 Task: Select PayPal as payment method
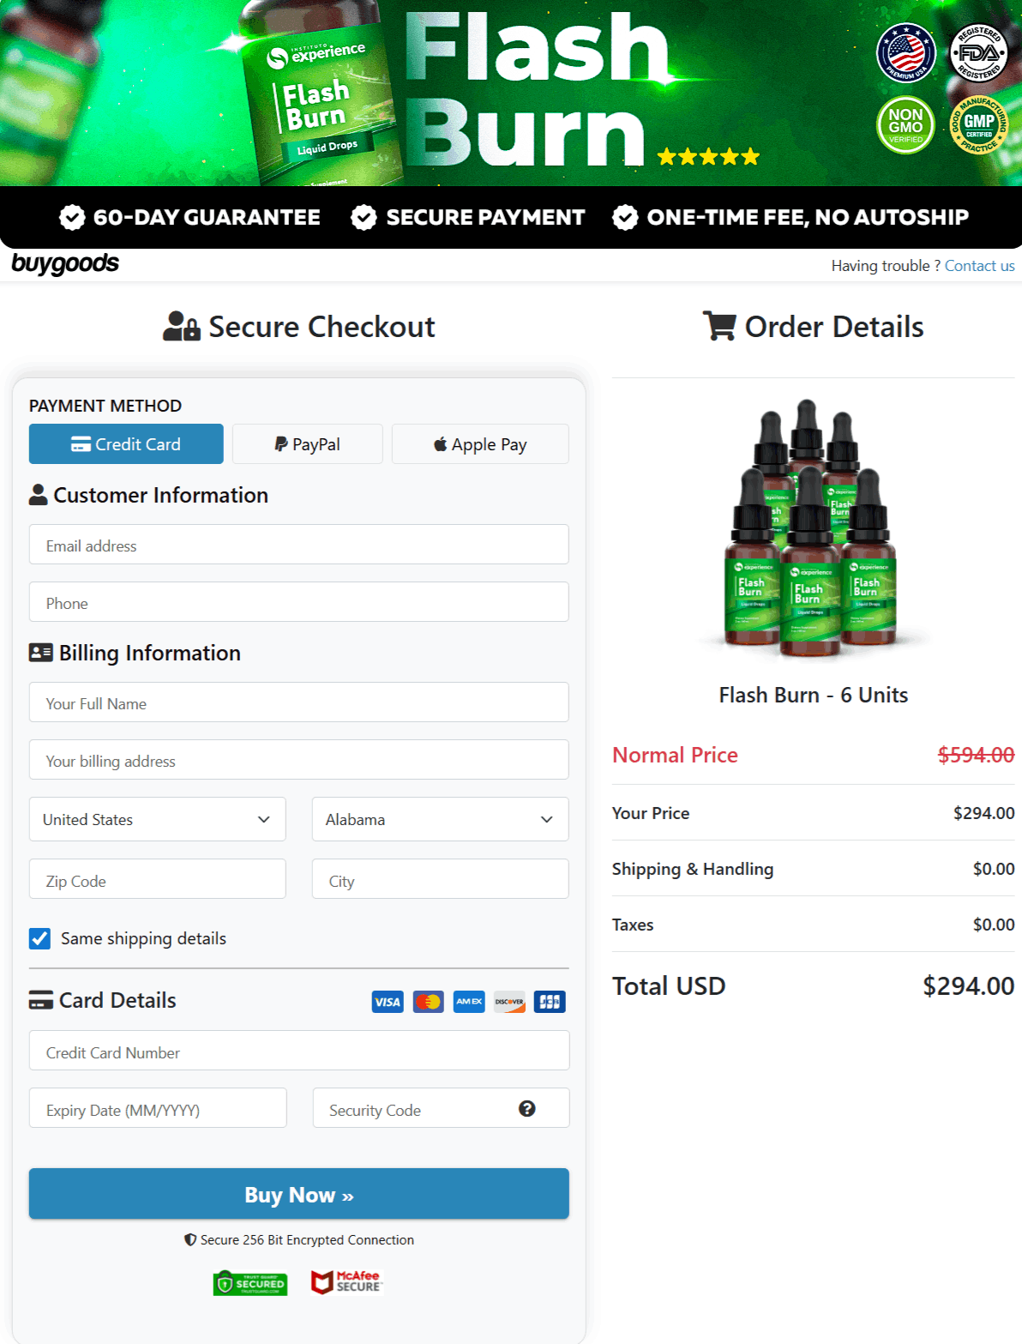(x=307, y=443)
